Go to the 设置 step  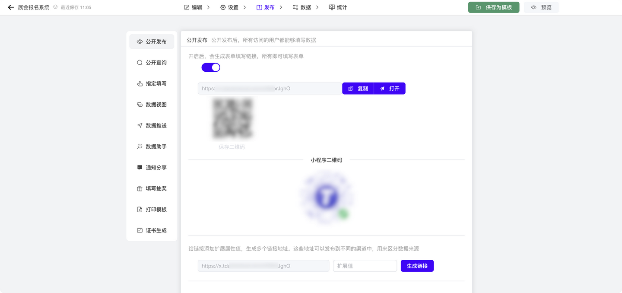click(229, 7)
